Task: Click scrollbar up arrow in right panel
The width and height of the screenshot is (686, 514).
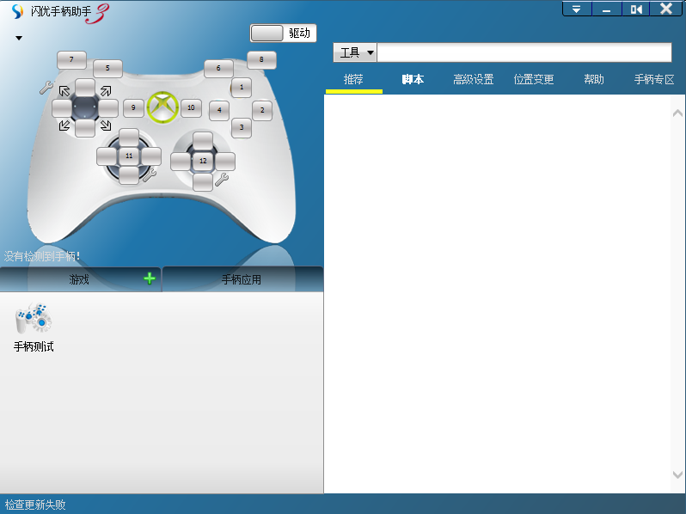Action: click(677, 113)
